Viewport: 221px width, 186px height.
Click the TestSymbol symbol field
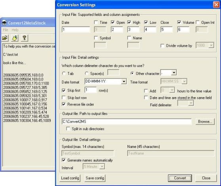(88, 153)
